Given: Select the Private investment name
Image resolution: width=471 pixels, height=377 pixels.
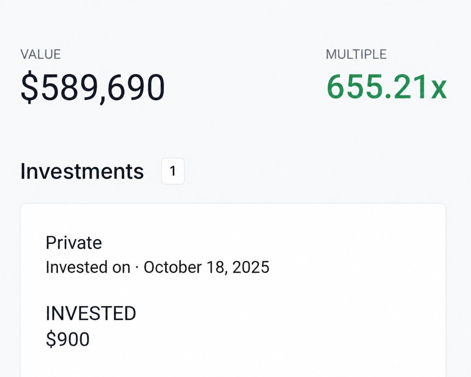Looking at the screenshot, I should pos(74,243).
